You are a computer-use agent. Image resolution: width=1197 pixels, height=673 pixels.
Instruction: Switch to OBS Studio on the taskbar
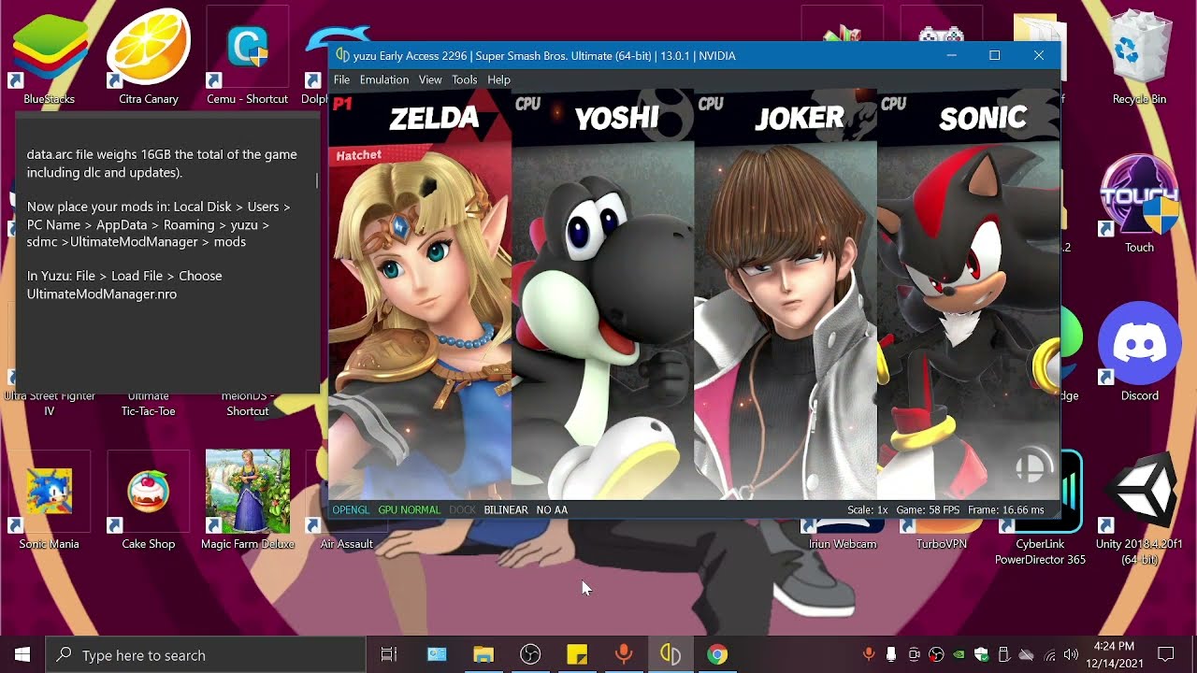pyautogui.click(x=530, y=654)
